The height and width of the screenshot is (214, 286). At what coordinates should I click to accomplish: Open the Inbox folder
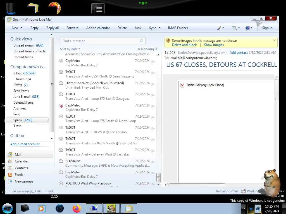point(25,73)
